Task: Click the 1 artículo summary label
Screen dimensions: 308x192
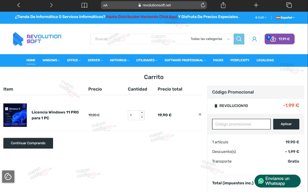Action: point(220,142)
